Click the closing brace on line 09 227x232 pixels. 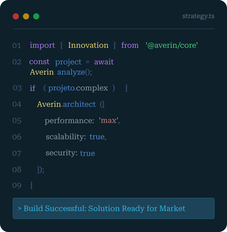31,185
